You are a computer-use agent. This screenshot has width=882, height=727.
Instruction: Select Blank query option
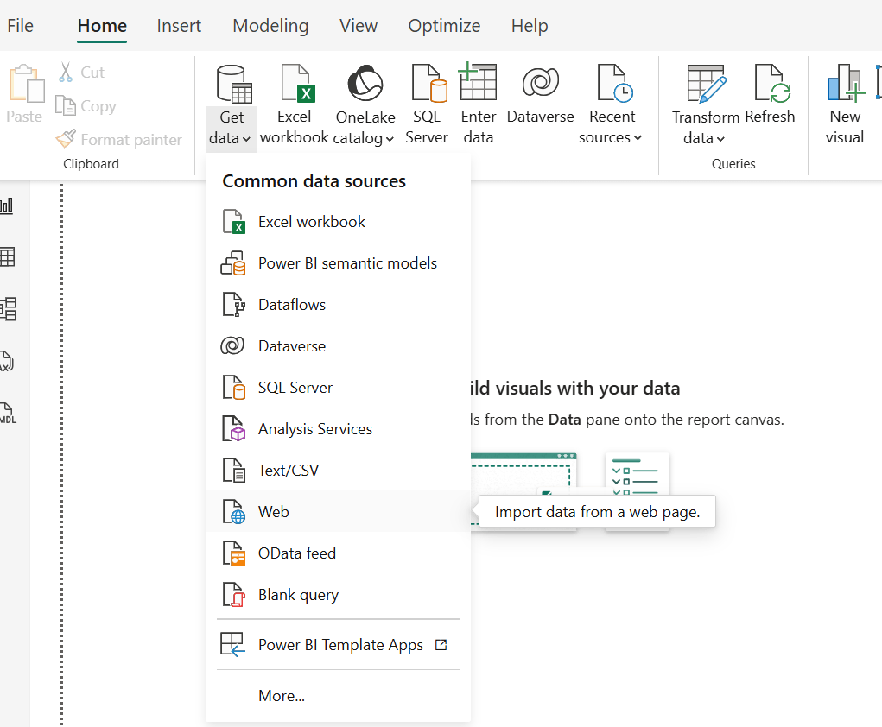[338, 595]
